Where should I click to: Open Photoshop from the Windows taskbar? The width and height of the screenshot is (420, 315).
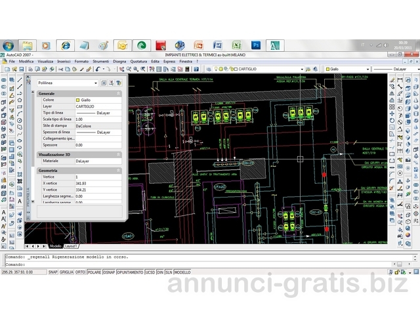256,45
